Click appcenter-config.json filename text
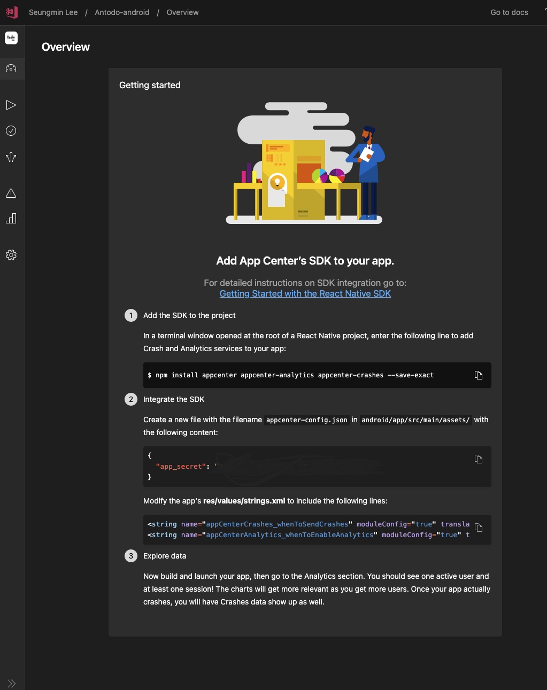The image size is (547, 690). (x=307, y=420)
